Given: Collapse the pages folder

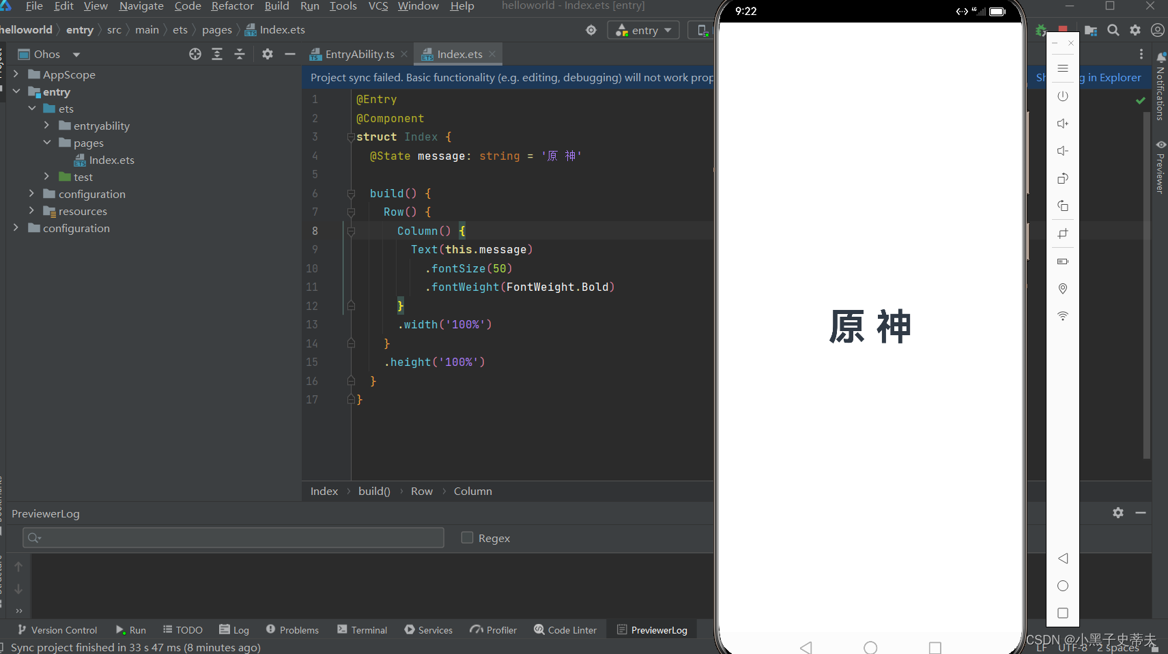Looking at the screenshot, I should pyautogui.click(x=46, y=142).
